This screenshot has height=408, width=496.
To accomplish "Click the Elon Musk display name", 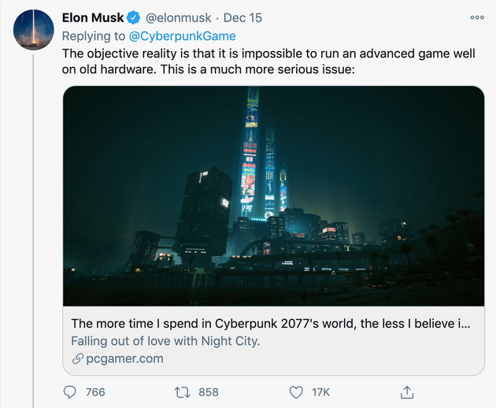I will [x=93, y=18].
